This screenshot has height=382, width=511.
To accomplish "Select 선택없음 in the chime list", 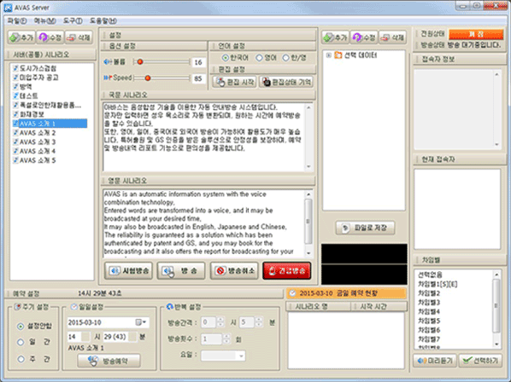I will click(430, 275).
